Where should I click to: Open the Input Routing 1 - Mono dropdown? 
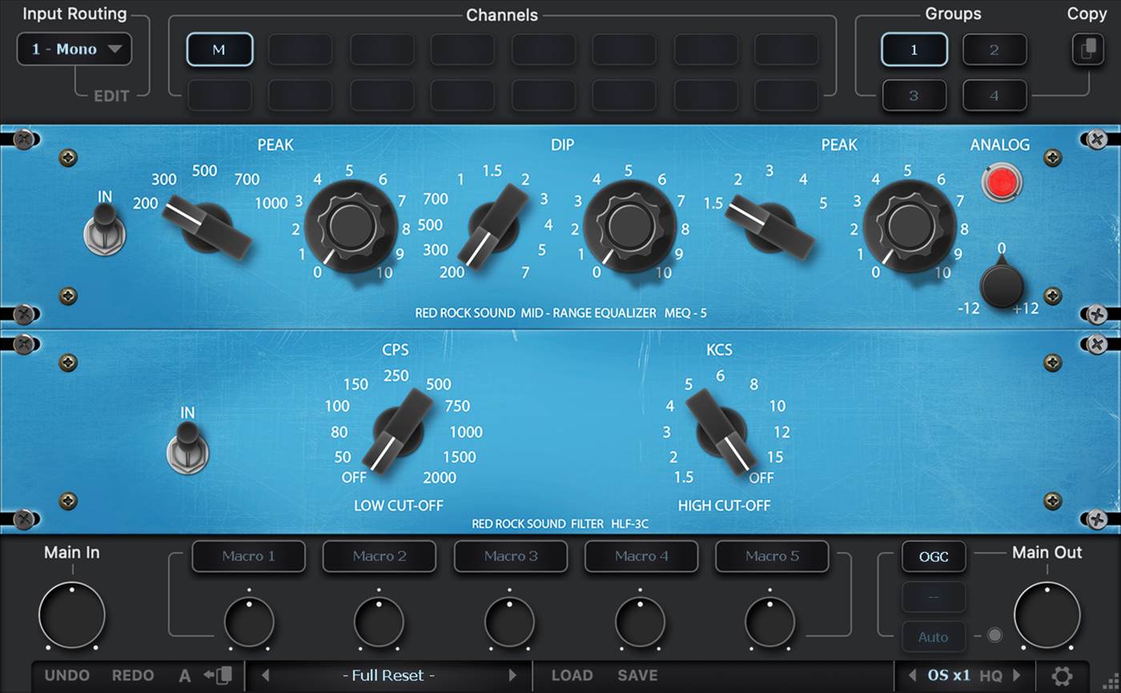[x=74, y=50]
